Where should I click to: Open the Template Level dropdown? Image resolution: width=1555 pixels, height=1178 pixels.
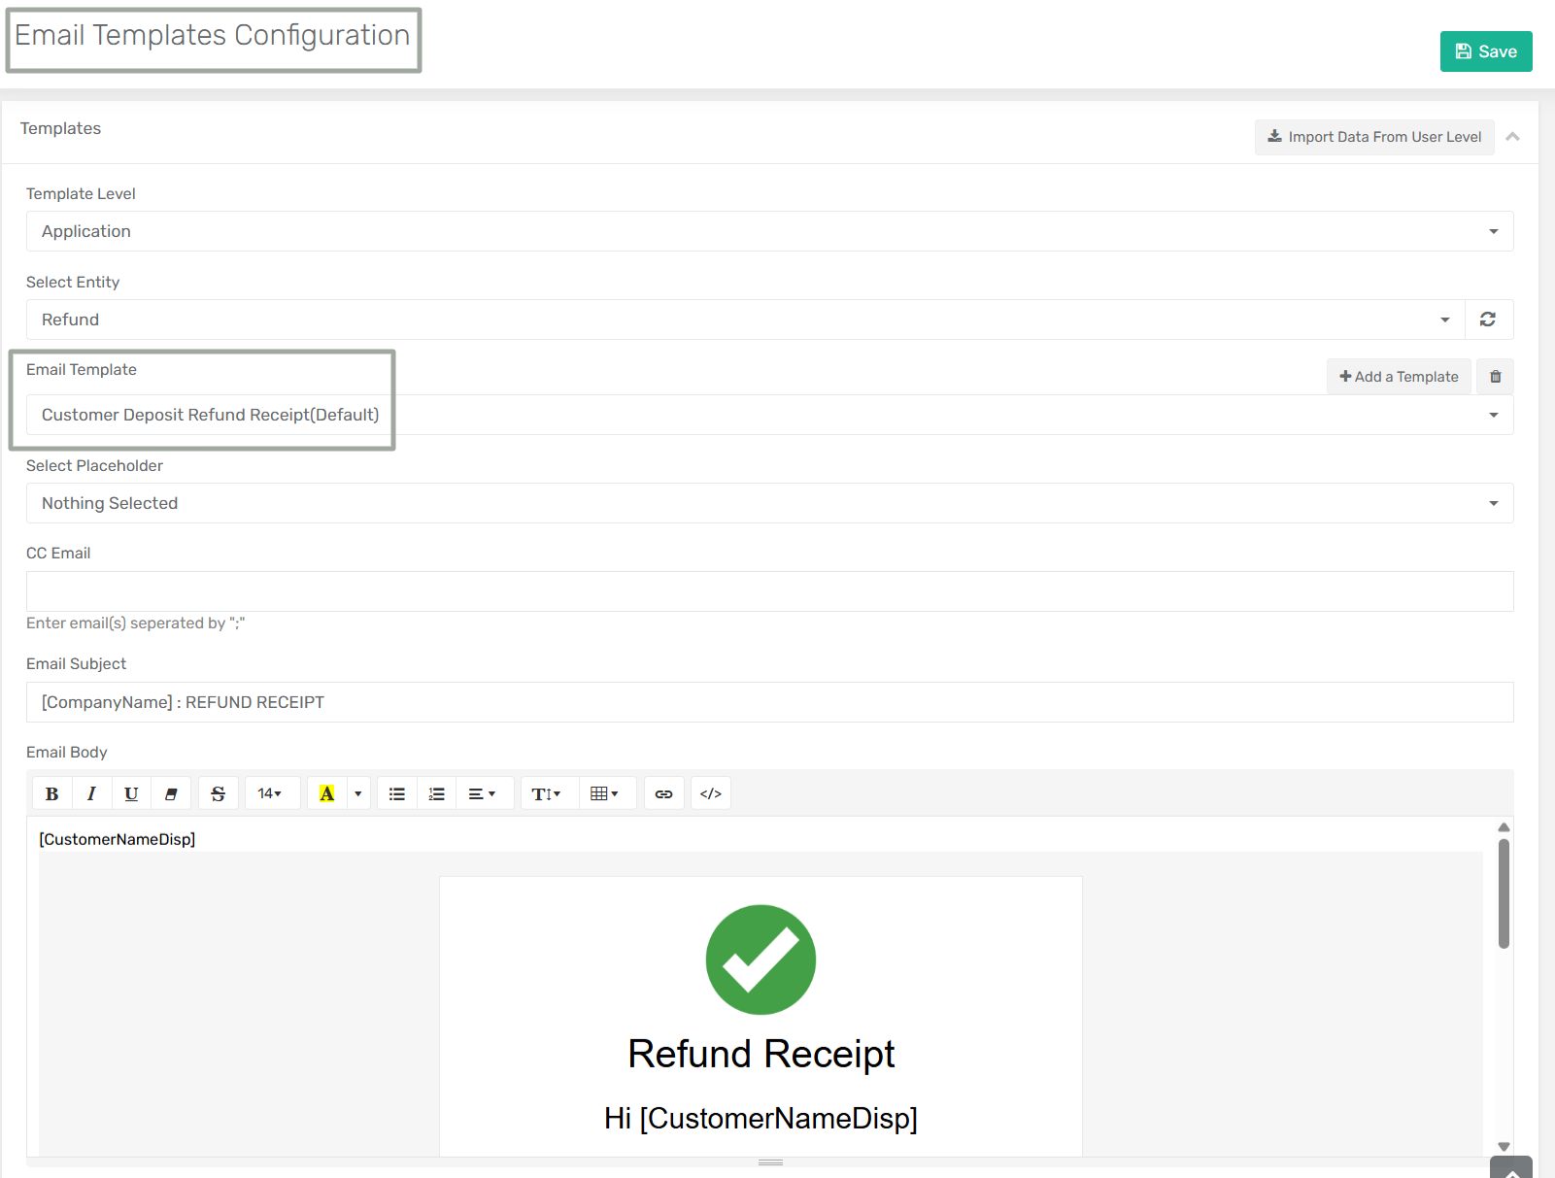pyautogui.click(x=769, y=231)
